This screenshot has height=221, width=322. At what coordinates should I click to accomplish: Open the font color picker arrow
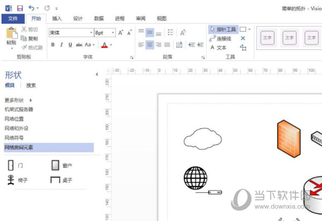(111, 45)
